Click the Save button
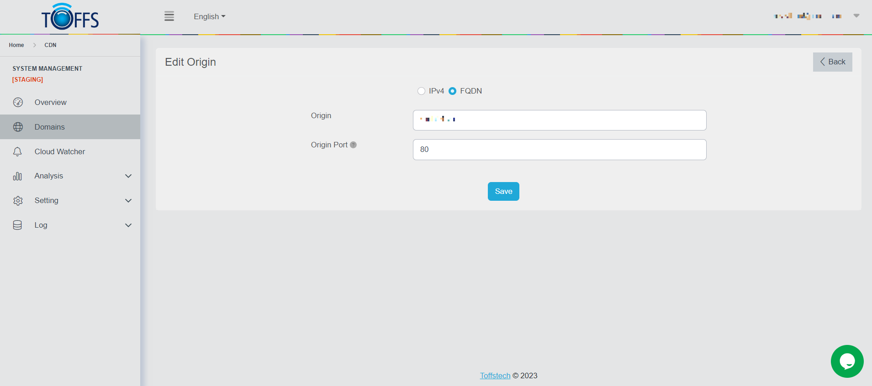The image size is (872, 386). tap(503, 192)
